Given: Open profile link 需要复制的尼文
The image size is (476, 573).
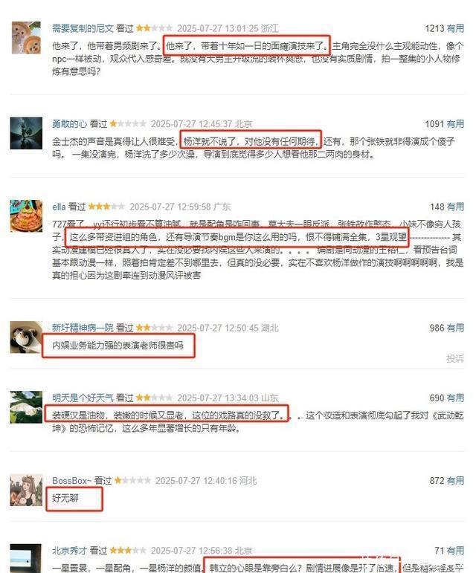Looking at the screenshot, I should point(83,28).
